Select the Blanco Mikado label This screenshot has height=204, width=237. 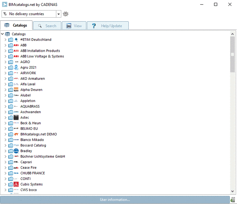32,140
